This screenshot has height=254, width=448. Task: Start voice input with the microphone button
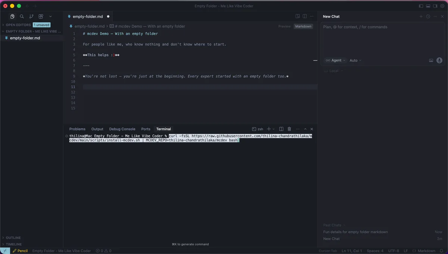pyautogui.click(x=439, y=60)
